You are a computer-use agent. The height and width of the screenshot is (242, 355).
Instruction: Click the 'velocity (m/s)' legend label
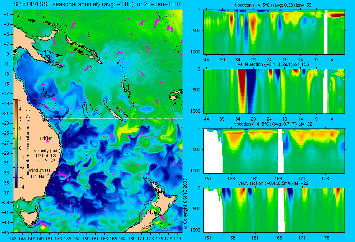(x=47, y=151)
